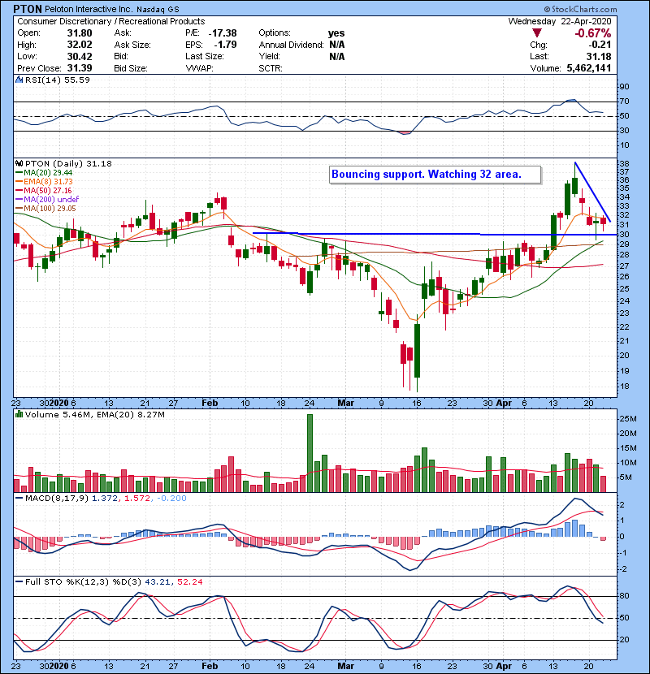Screen dimensions: 650x674
Task: Click the Options value yes
Action: [x=336, y=33]
